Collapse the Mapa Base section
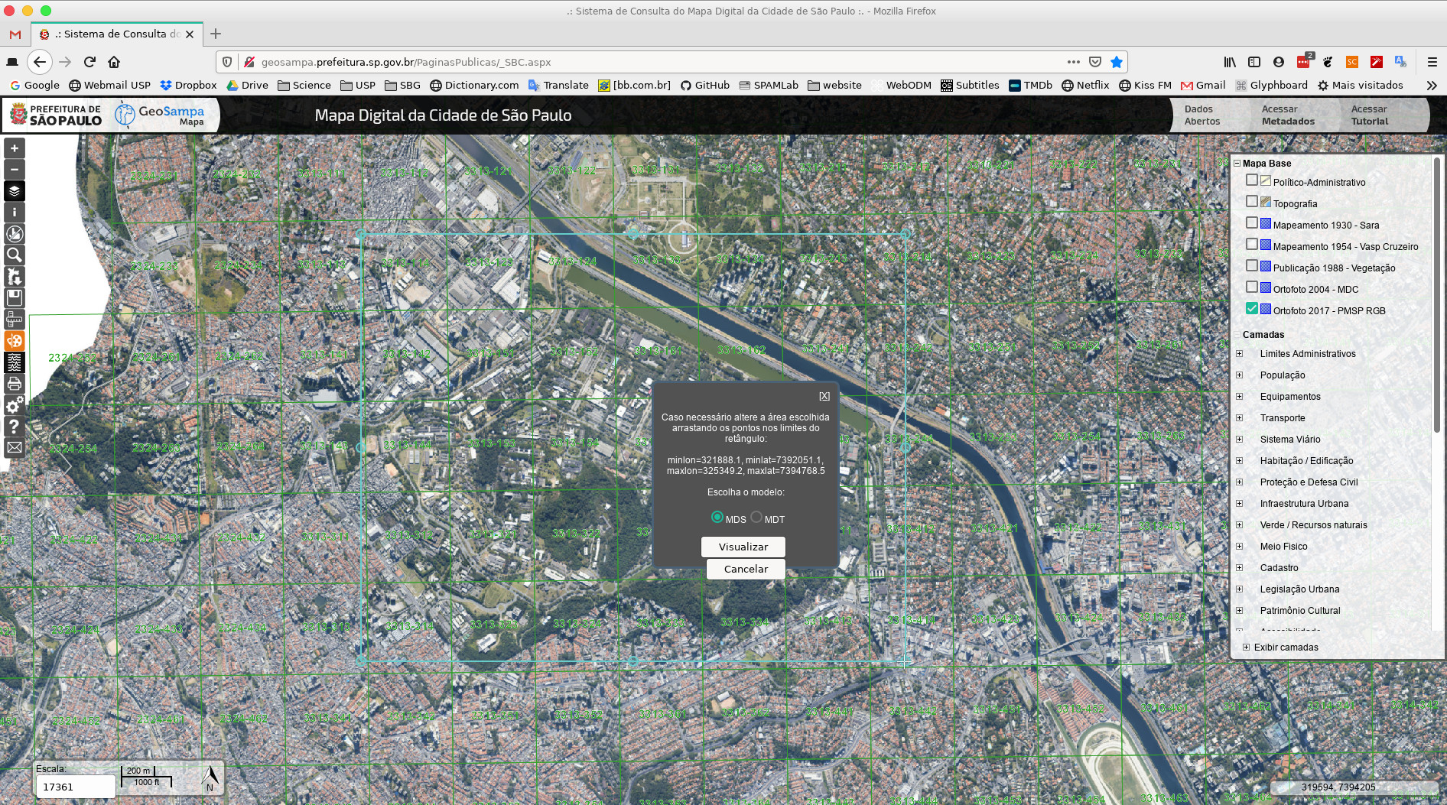The image size is (1447, 805). click(1237, 164)
